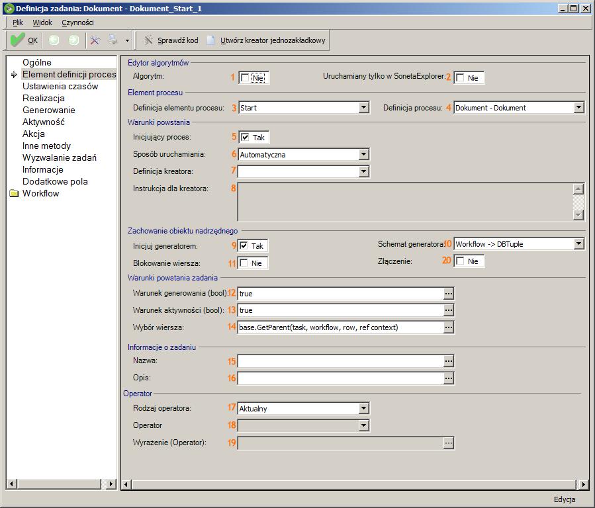Open ellipsis button for Nazwa field

(449, 361)
